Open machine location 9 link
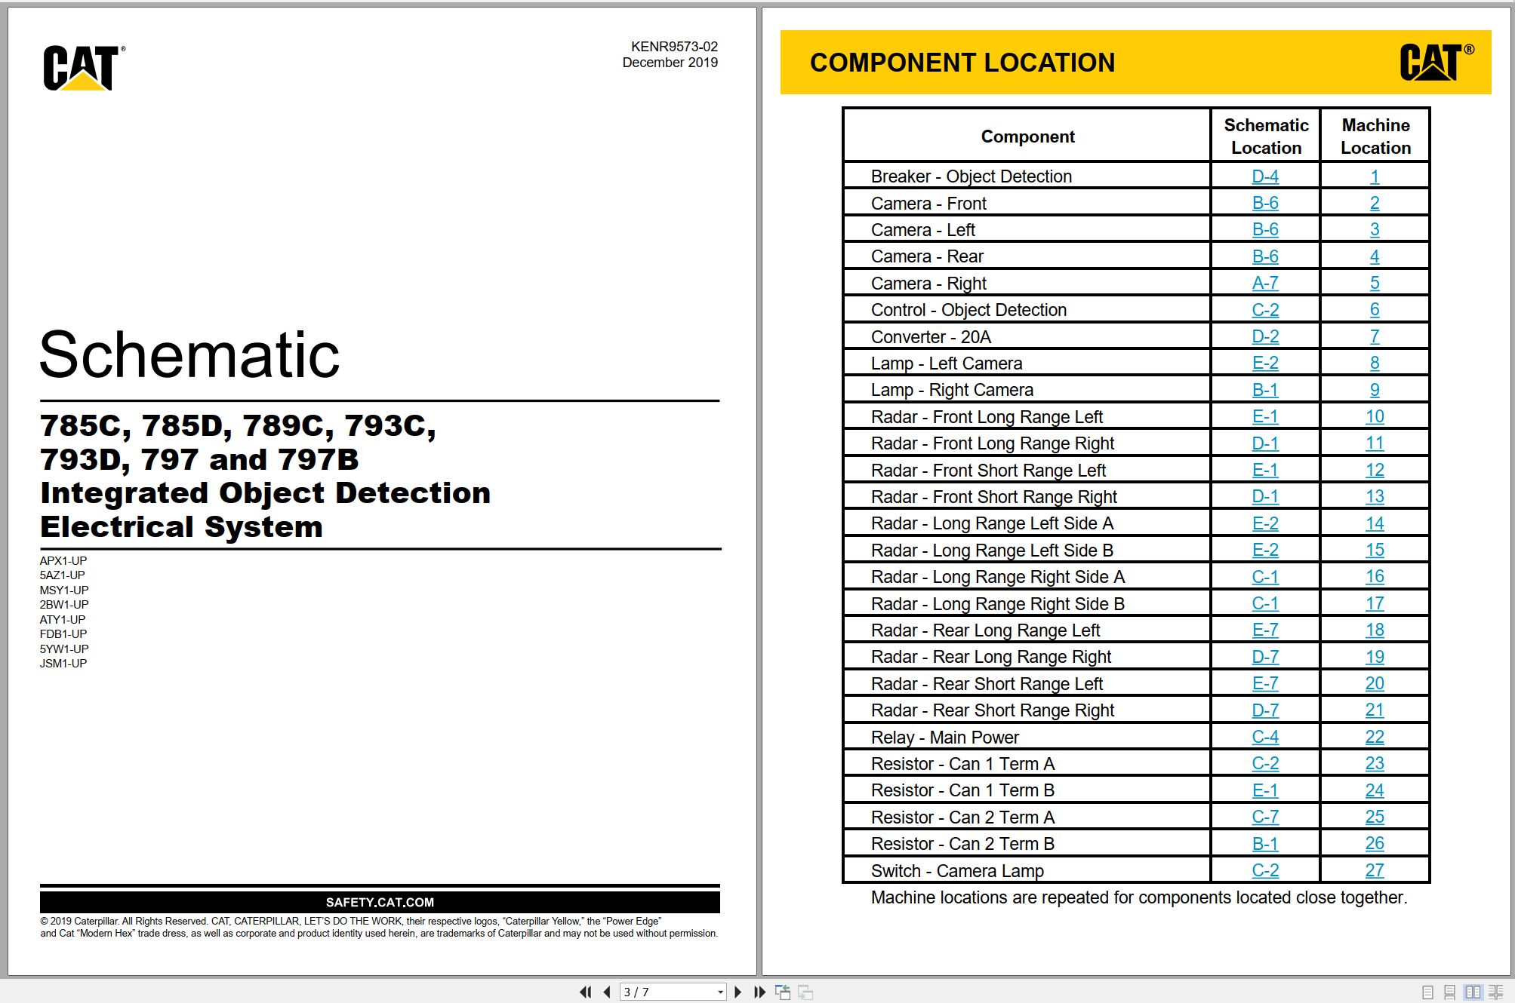The height and width of the screenshot is (1003, 1515). click(1375, 390)
